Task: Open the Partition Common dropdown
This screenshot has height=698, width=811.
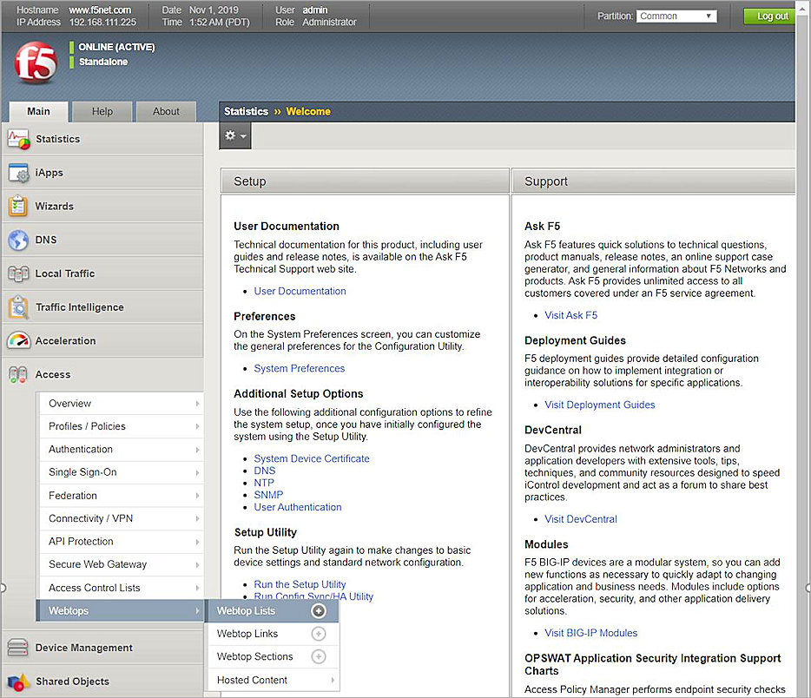Action: click(x=676, y=16)
